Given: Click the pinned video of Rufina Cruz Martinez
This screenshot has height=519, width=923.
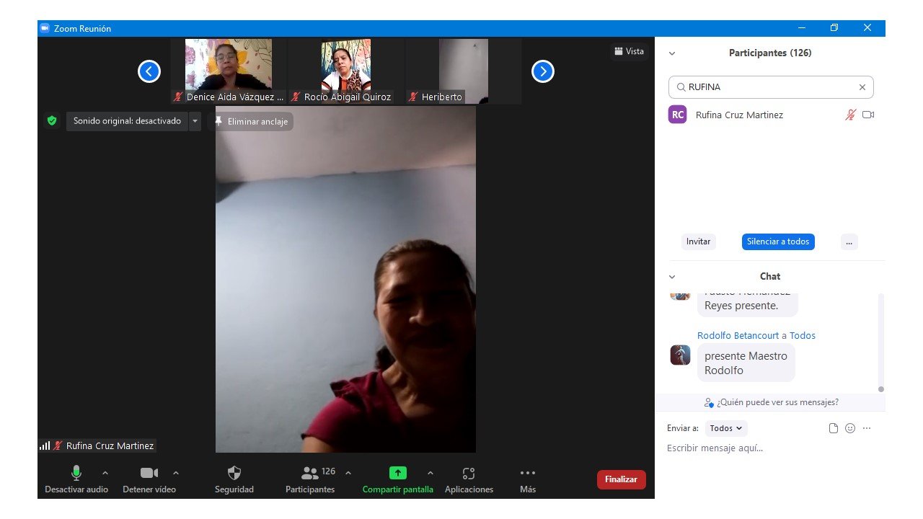Looking at the screenshot, I should click(x=345, y=279).
